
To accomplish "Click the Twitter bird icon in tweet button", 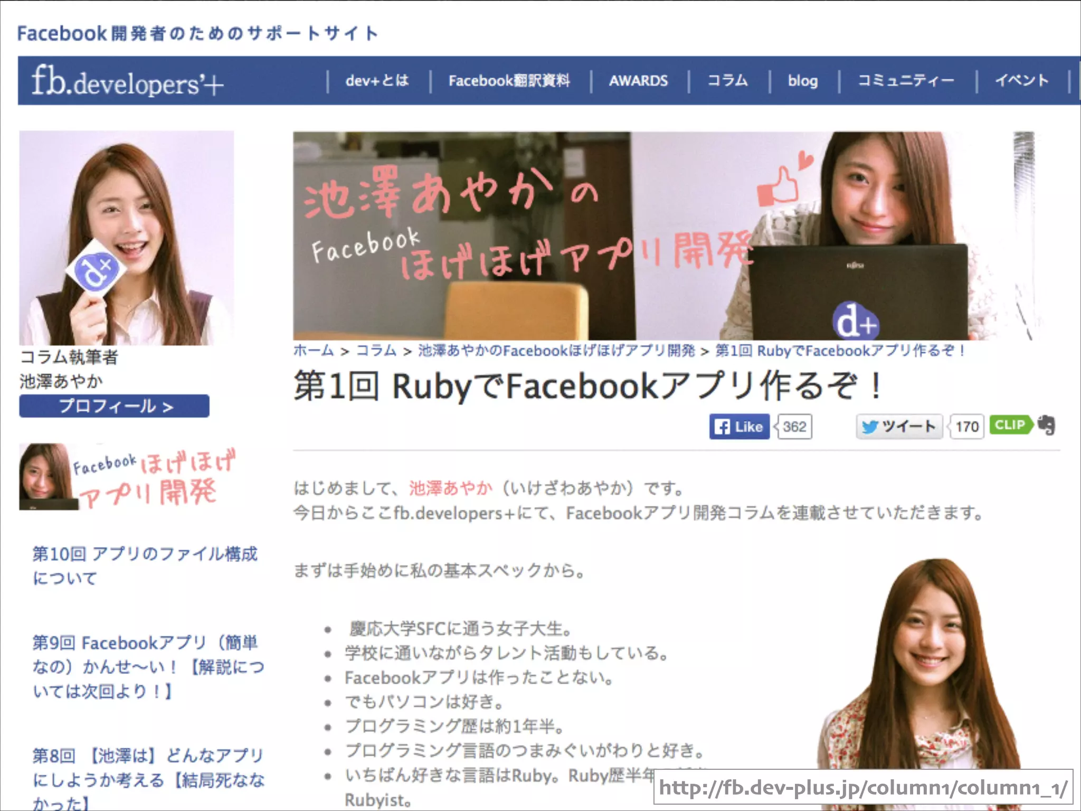I will [x=869, y=427].
